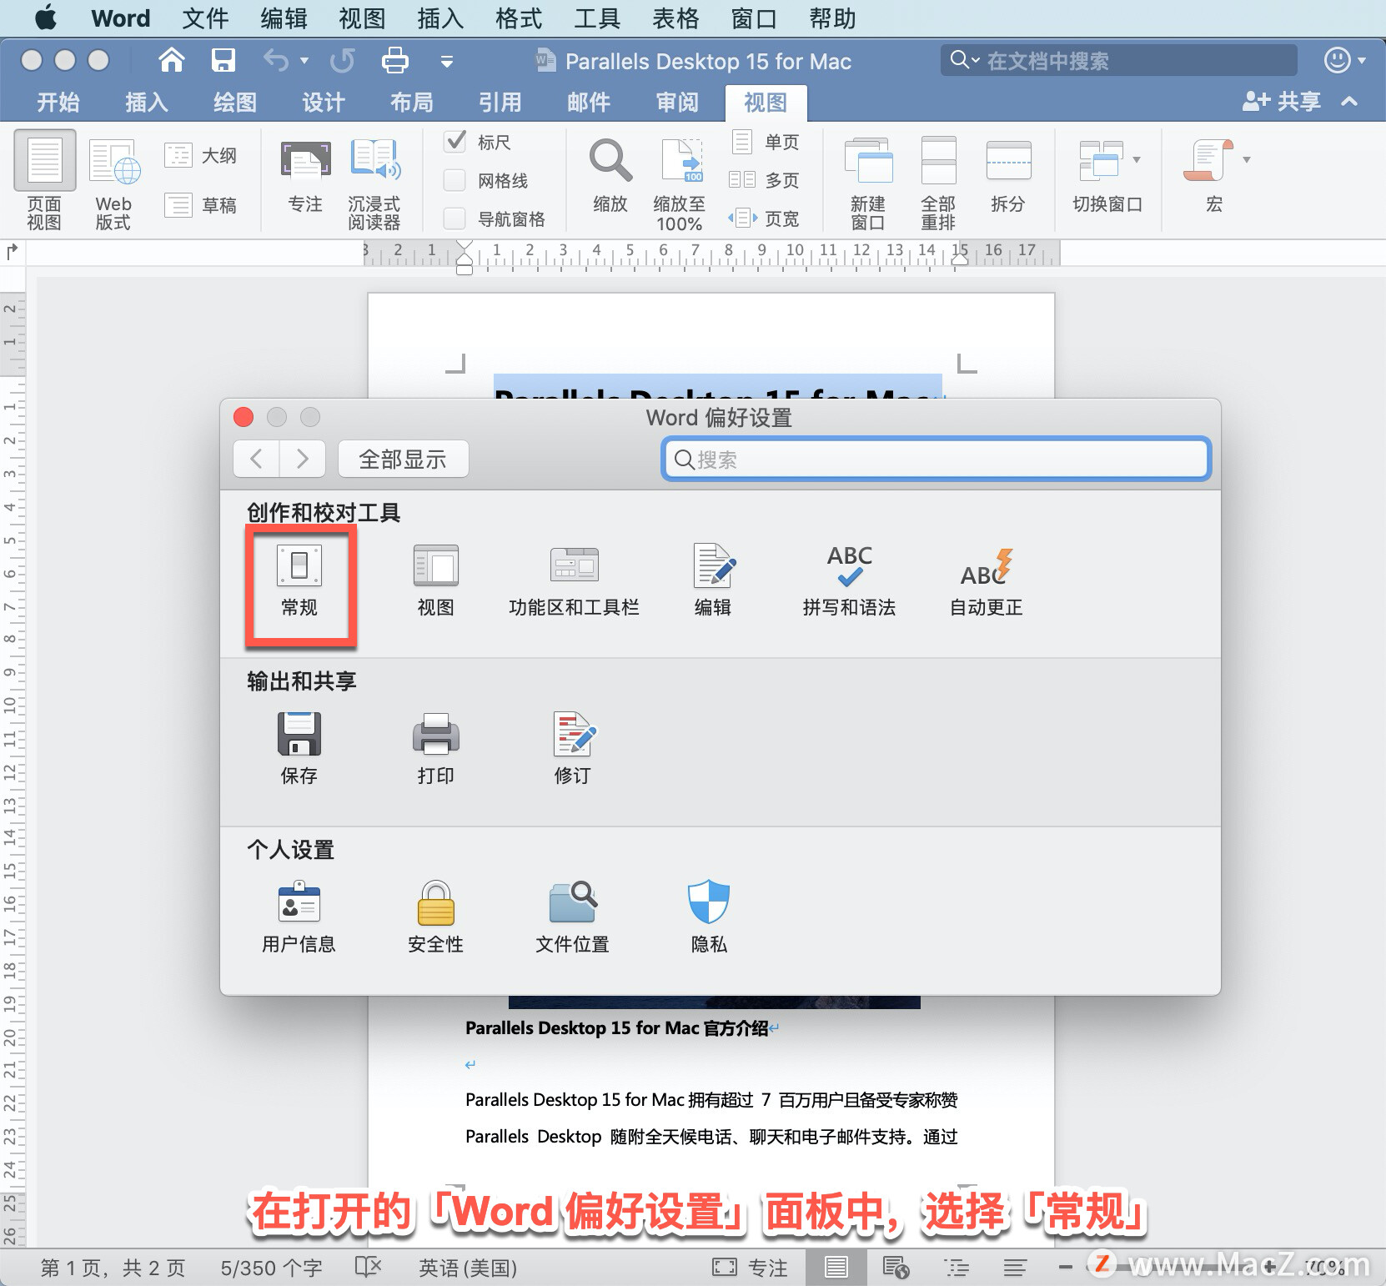Select 页宽 page width zoom

(764, 219)
